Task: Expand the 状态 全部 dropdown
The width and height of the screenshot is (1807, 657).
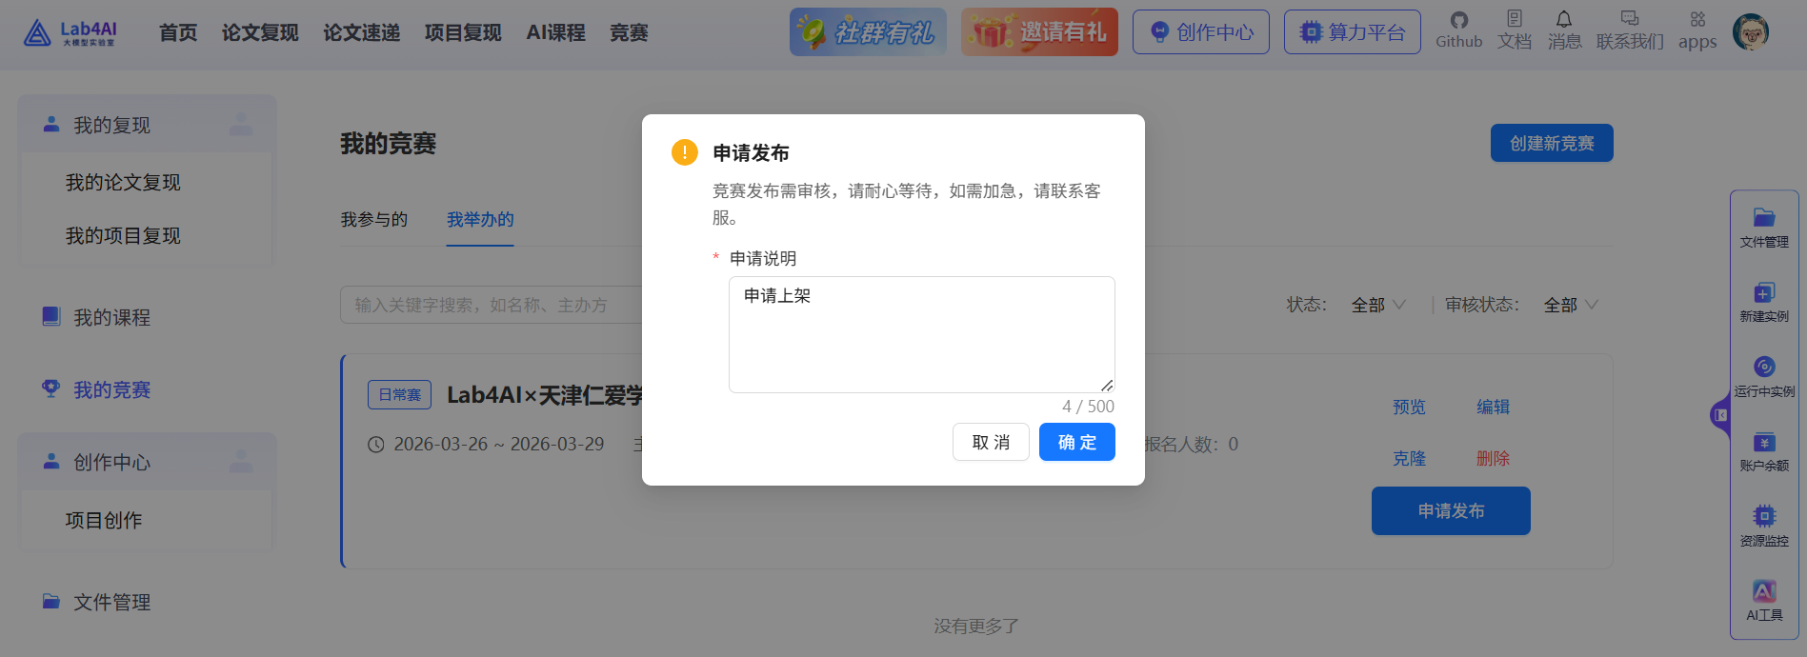Action: [x=1378, y=305]
